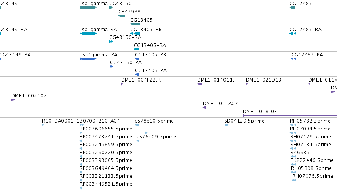Select the RH07076.5prime EST
The width and height of the screenshot is (337, 190).
click(294, 180)
